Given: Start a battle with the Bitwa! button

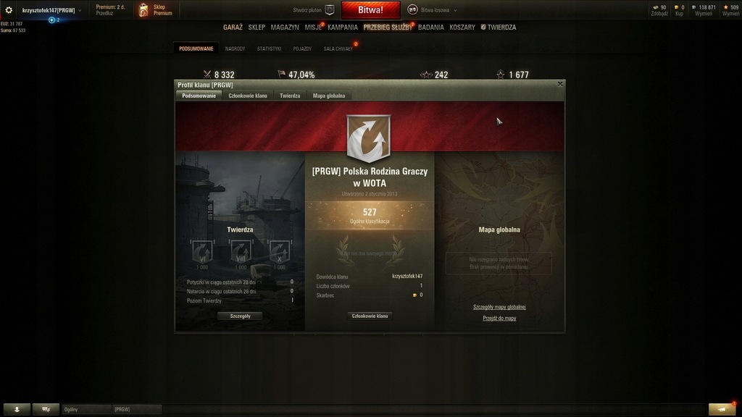Looking at the screenshot, I should pyautogui.click(x=370, y=10).
